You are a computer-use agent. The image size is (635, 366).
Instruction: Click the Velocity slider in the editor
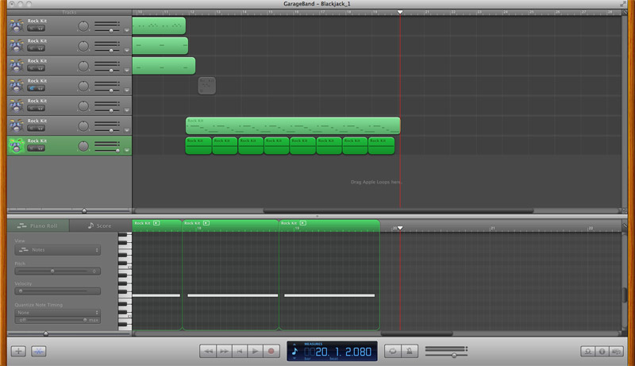57,291
